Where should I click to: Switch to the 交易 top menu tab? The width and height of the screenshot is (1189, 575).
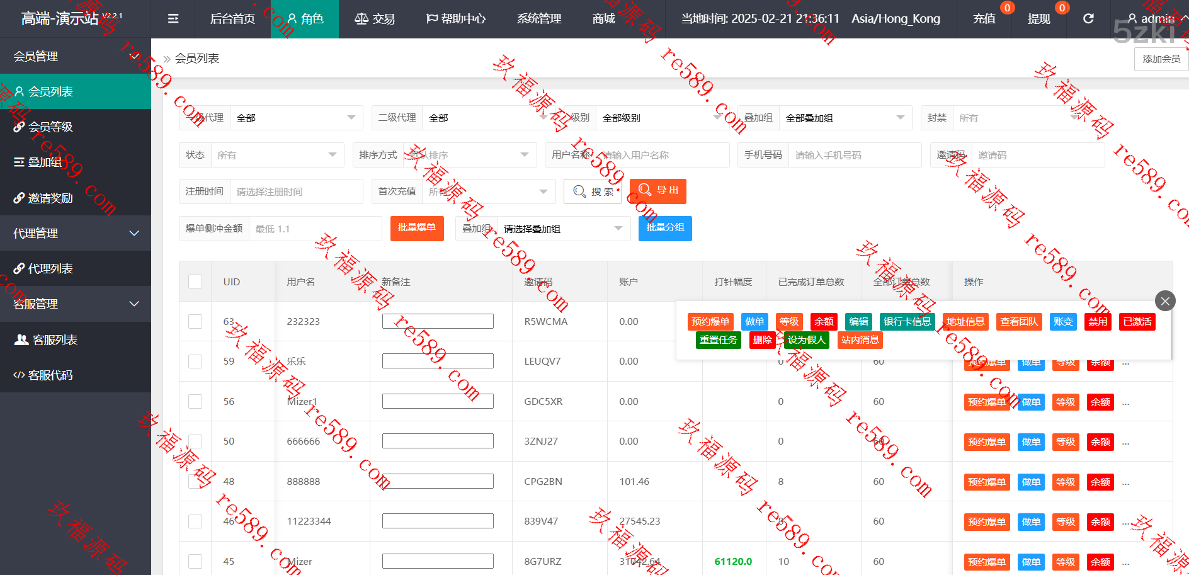click(x=375, y=19)
